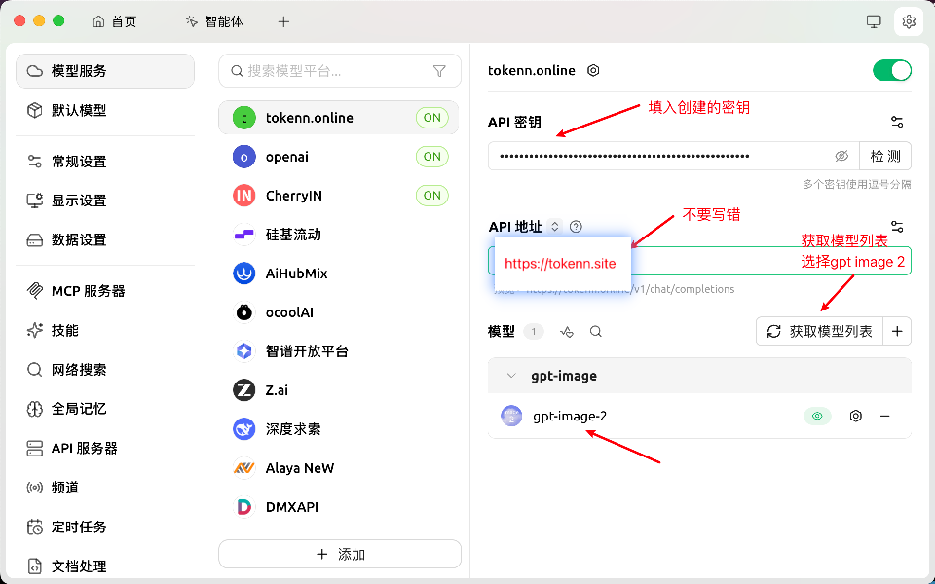Open 默认模型 settings section
The height and width of the screenshot is (584, 935).
click(x=105, y=110)
